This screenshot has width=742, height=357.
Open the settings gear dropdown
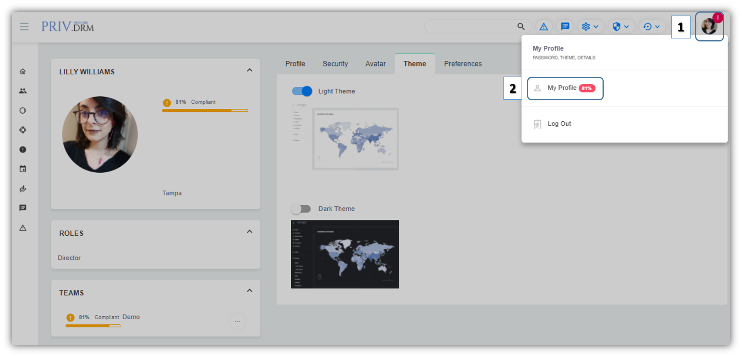click(x=590, y=27)
